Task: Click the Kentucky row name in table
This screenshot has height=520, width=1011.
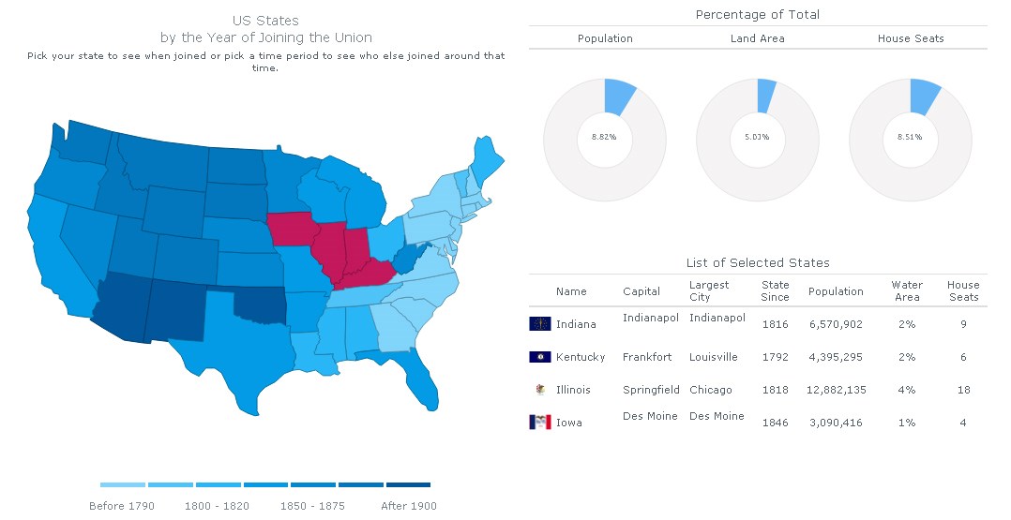Action: coord(581,357)
